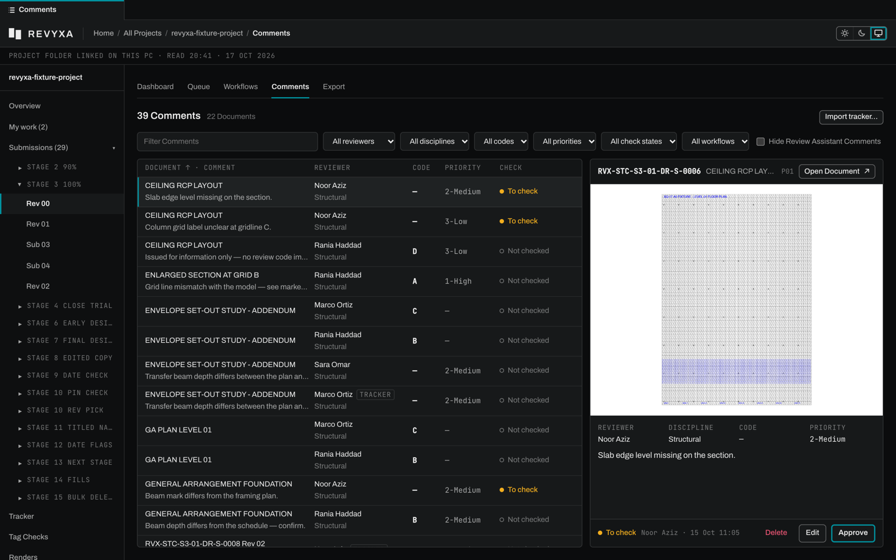Switch to the Queue tab
This screenshot has height=560, width=896.
point(198,87)
